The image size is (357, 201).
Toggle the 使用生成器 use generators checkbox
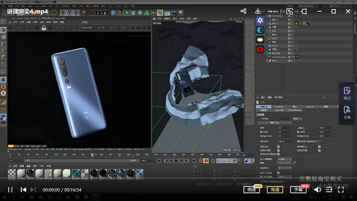[x=278, y=150]
